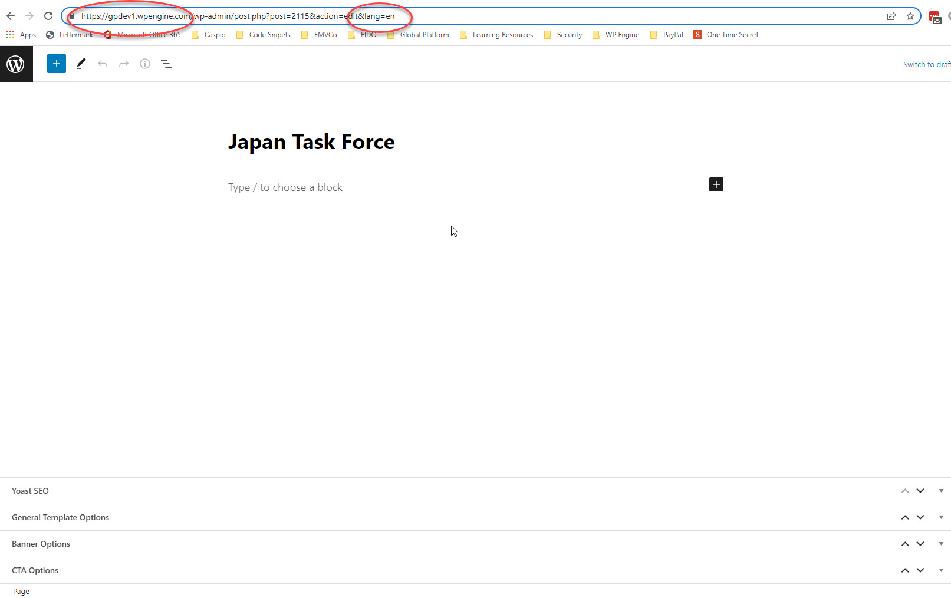The width and height of the screenshot is (951, 598).
Task: Move Yoast SEO panel down
Action: pos(920,491)
